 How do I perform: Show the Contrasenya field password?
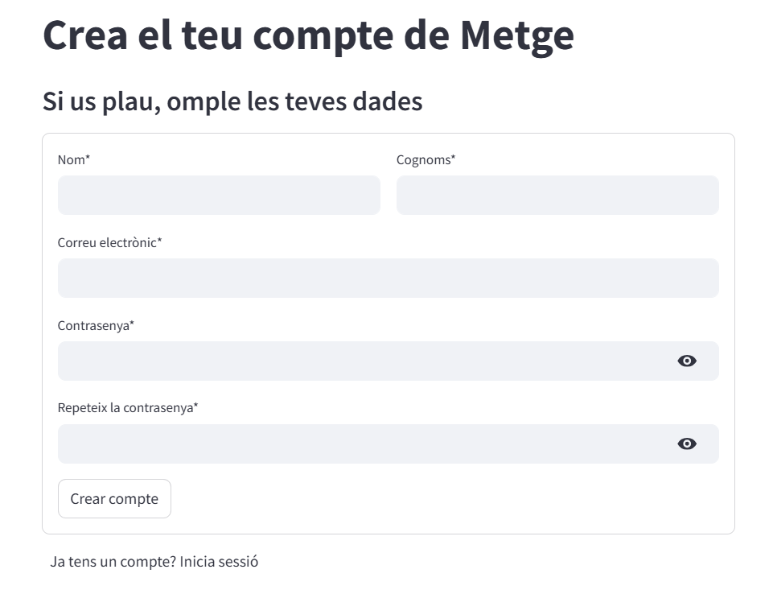686,361
